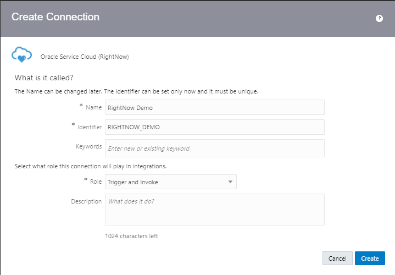395x275 pixels.
Task: Click the Oracle Service Cloud heart icon
Action: [22, 56]
